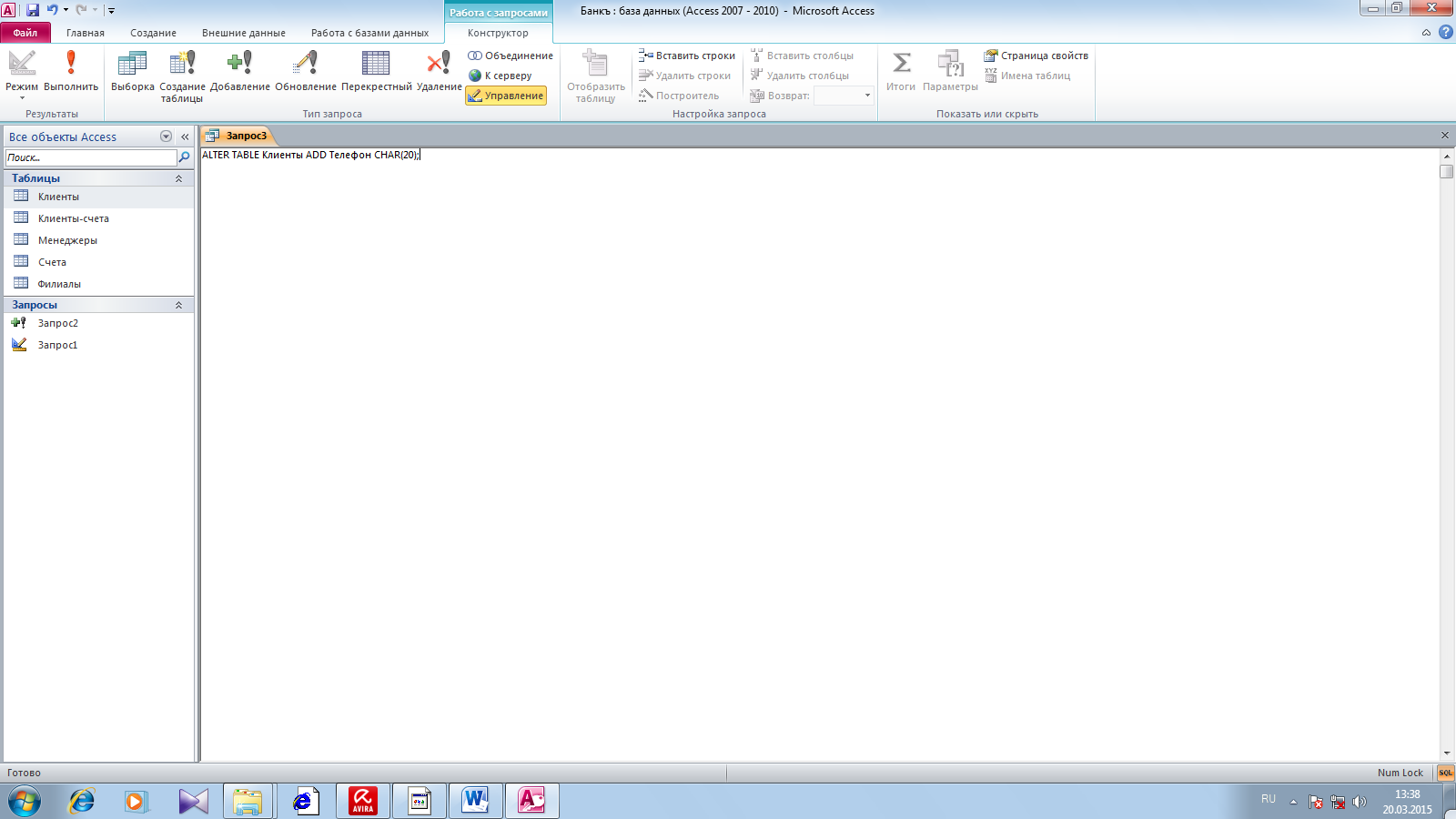
Task: Open Windows Explorer folder in taskbar
Action: [x=248, y=801]
